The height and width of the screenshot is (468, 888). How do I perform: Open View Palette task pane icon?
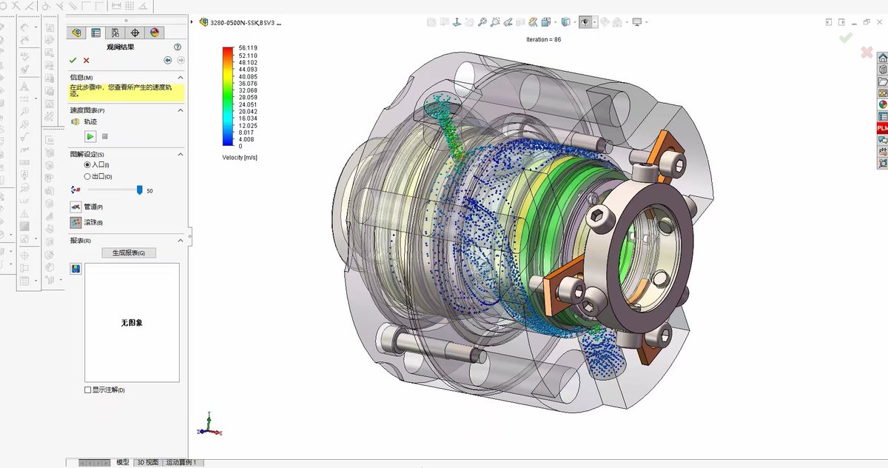pyautogui.click(x=882, y=93)
